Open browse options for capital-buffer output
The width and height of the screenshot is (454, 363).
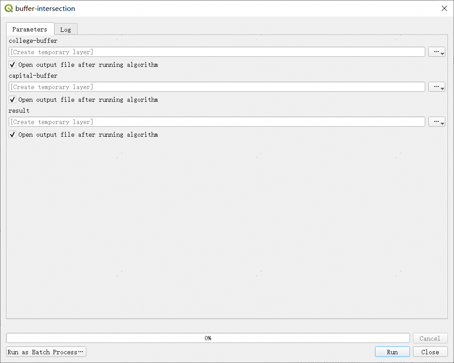click(x=437, y=87)
